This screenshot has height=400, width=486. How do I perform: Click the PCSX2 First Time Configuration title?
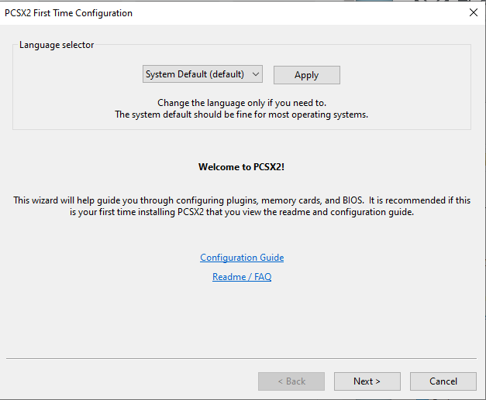click(68, 13)
